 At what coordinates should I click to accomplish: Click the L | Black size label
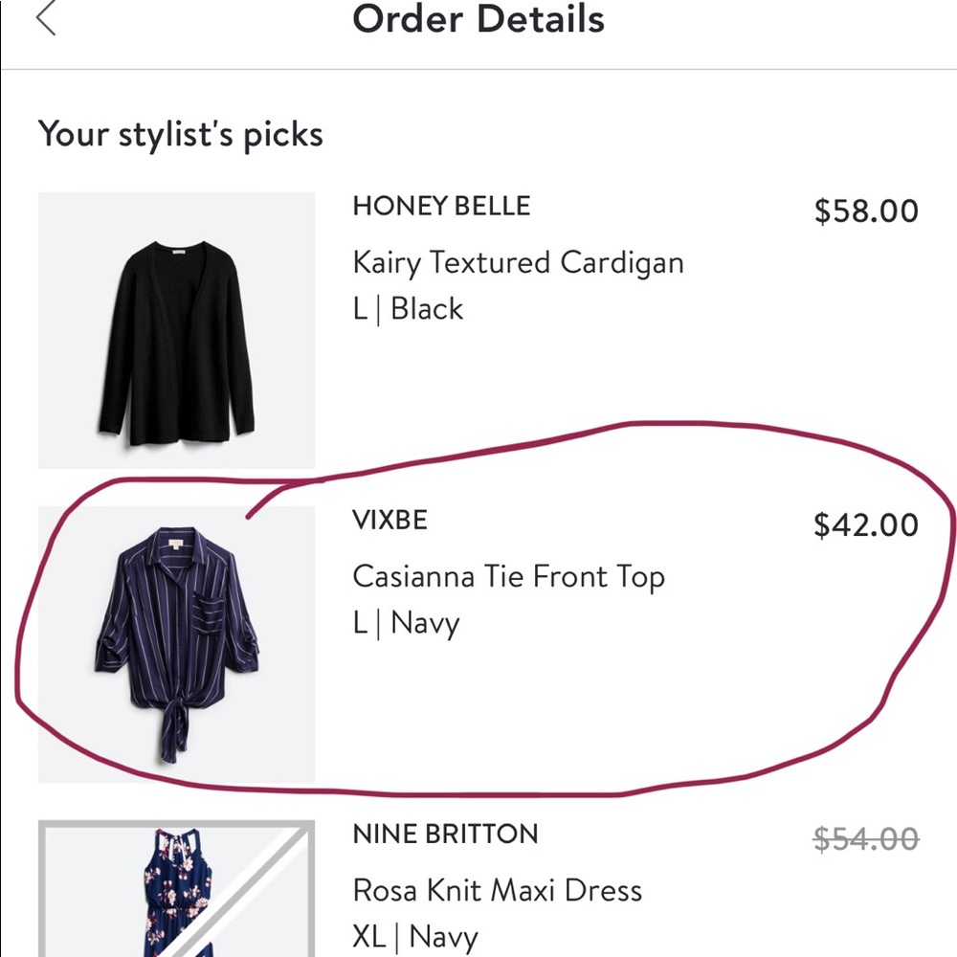click(x=408, y=308)
